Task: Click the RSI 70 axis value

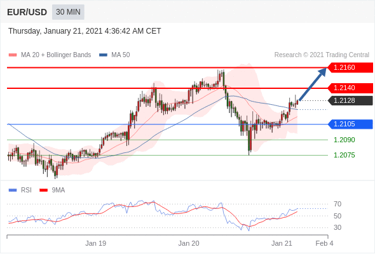Action: pos(337,204)
